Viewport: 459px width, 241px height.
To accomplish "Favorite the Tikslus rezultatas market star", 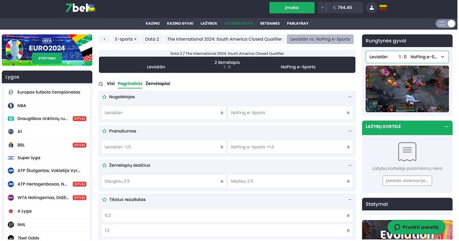I will (104, 200).
